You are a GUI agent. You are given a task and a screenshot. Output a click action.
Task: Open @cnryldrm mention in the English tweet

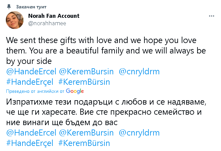(x=139, y=72)
